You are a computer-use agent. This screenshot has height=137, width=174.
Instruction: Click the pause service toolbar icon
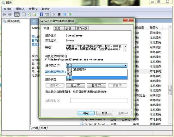pos(65,15)
